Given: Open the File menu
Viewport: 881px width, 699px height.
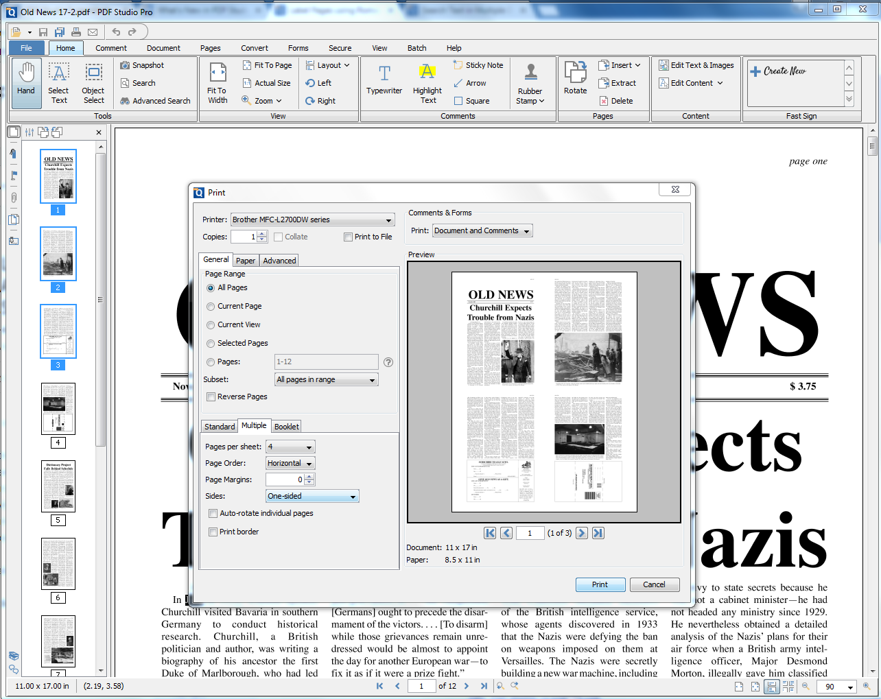Looking at the screenshot, I should click(x=26, y=48).
